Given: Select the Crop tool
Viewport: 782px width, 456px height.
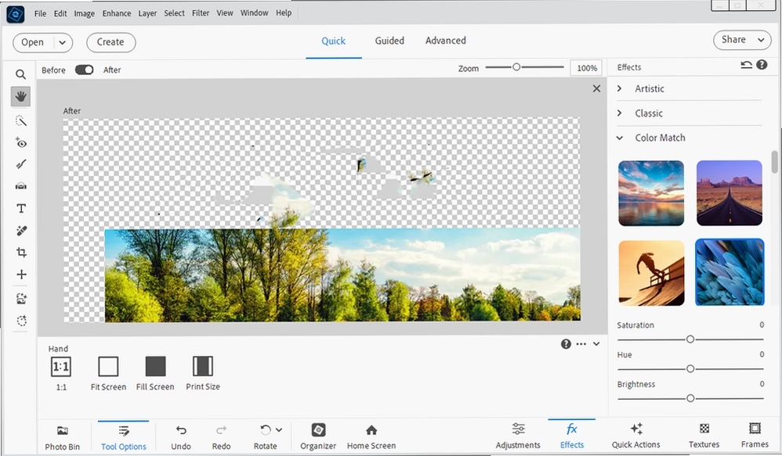Looking at the screenshot, I should click(21, 253).
